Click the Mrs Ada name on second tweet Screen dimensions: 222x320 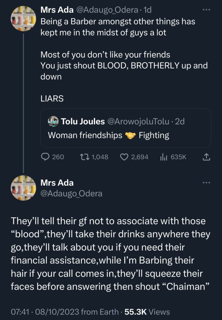57,182
